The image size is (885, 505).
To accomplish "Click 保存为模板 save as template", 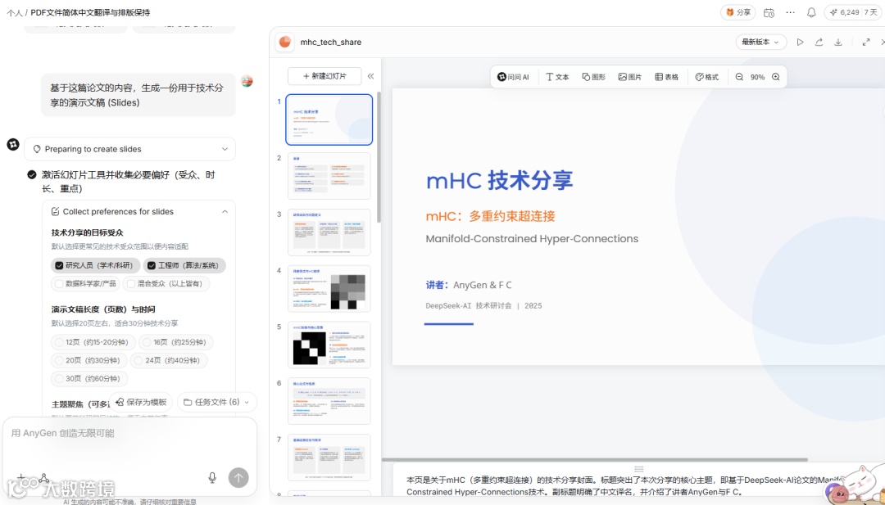I will coord(141,402).
